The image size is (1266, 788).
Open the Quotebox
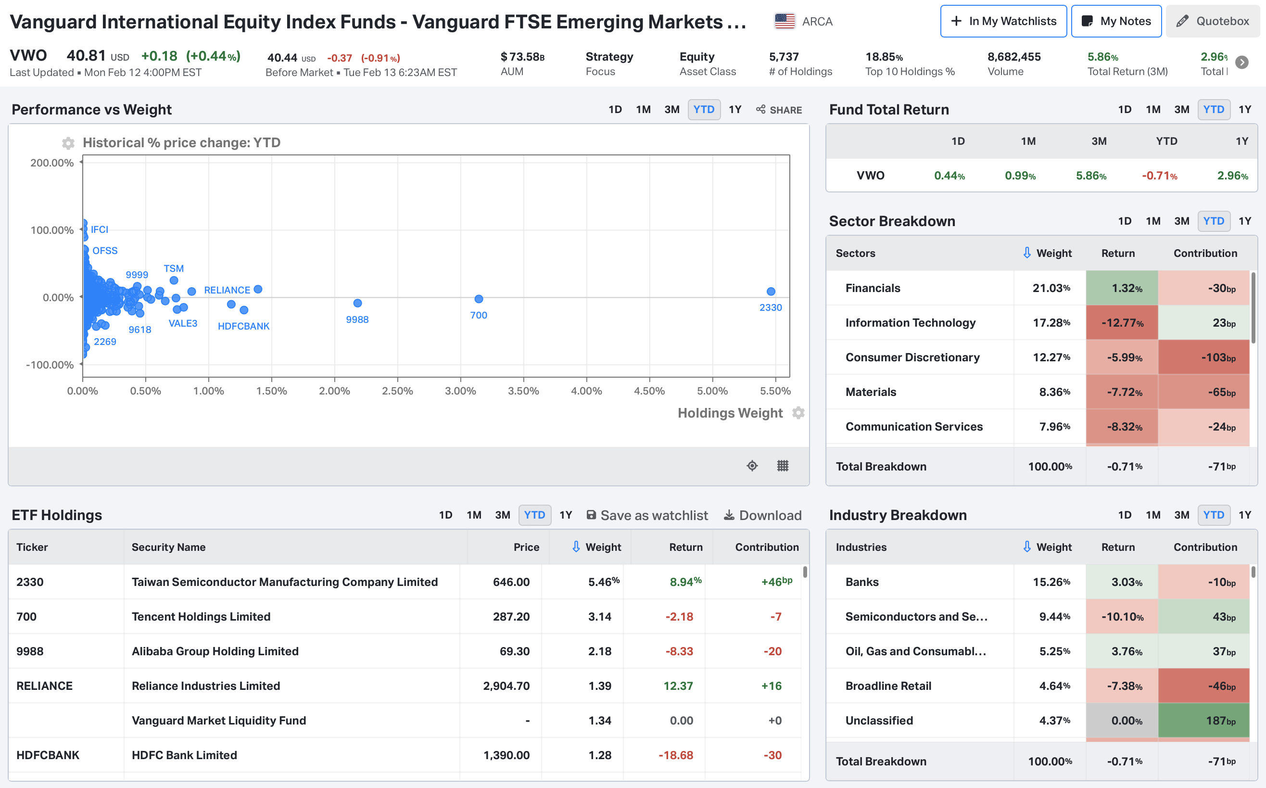pos(1212,21)
